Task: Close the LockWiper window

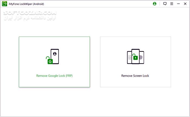Action: tap(185, 4)
